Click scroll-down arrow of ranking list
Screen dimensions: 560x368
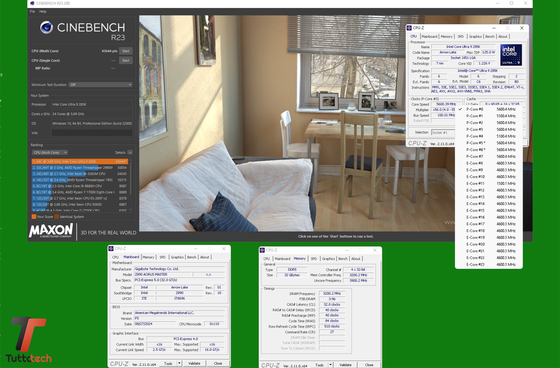coord(130,210)
